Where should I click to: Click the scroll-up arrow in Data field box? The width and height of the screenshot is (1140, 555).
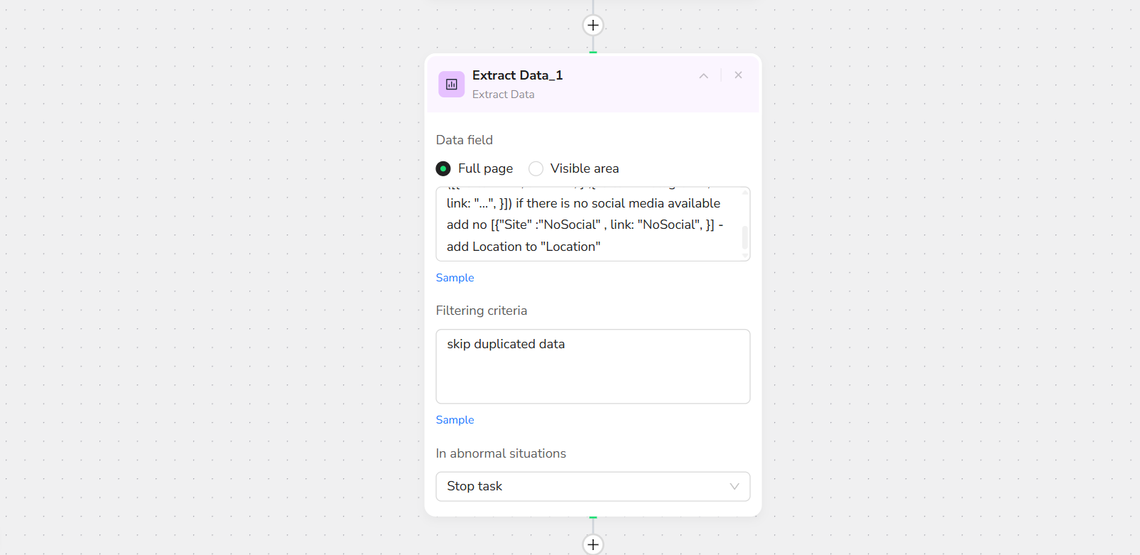[744, 193]
